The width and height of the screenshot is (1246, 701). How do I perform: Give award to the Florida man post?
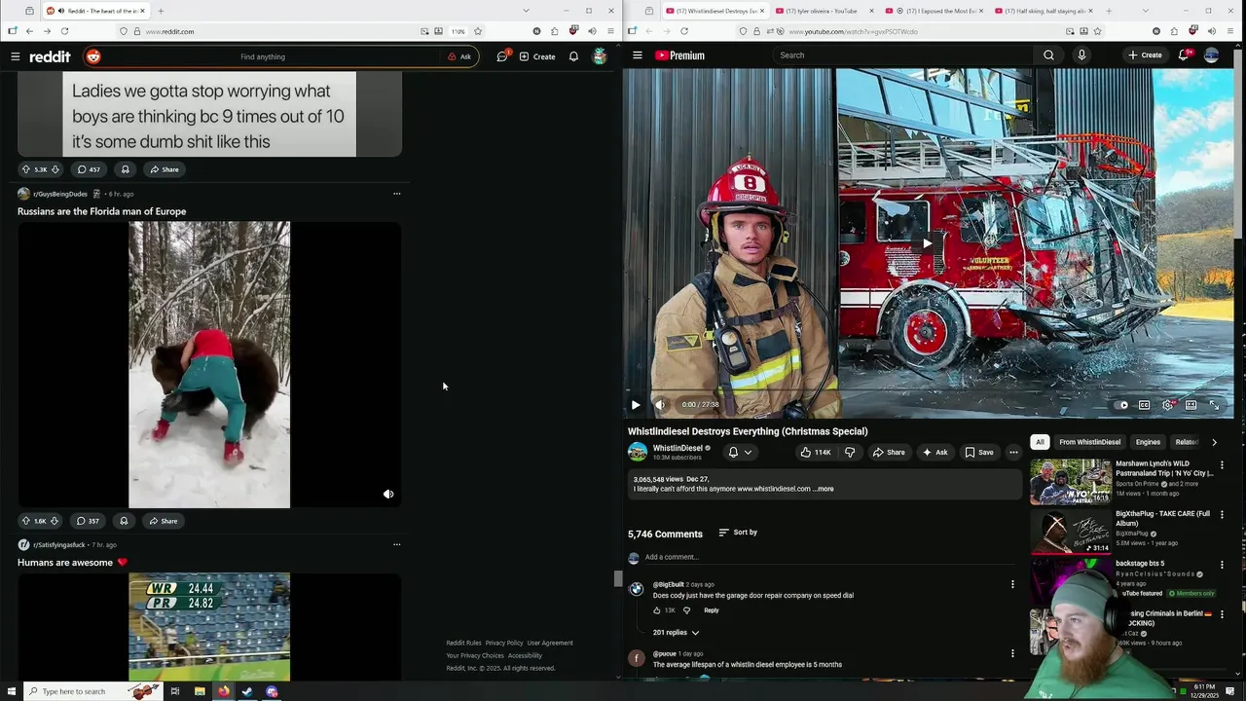tap(124, 521)
